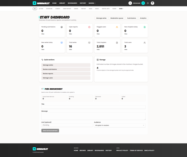
Task: Open the user avatar menu
Action: (x=153, y=3)
